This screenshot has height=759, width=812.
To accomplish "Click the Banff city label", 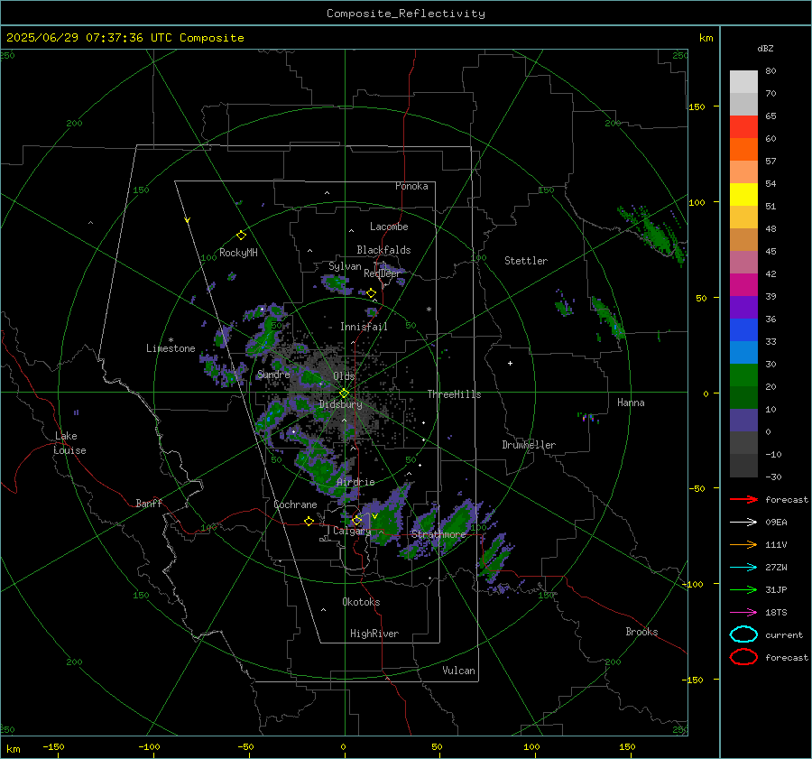I will pyautogui.click(x=149, y=503).
